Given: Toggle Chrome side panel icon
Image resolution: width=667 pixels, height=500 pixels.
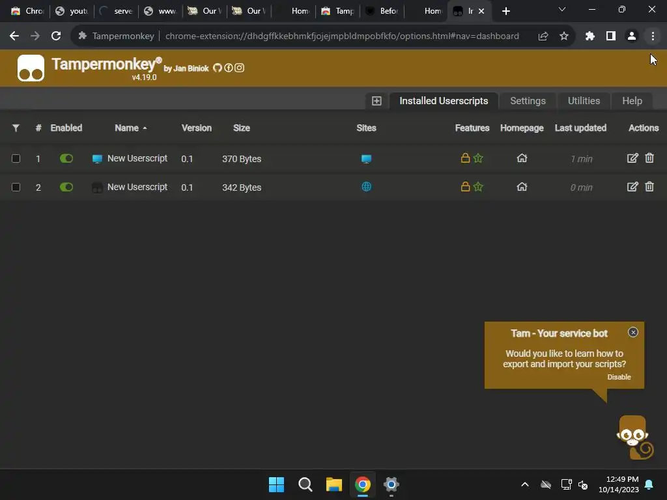Looking at the screenshot, I should pyautogui.click(x=611, y=36).
